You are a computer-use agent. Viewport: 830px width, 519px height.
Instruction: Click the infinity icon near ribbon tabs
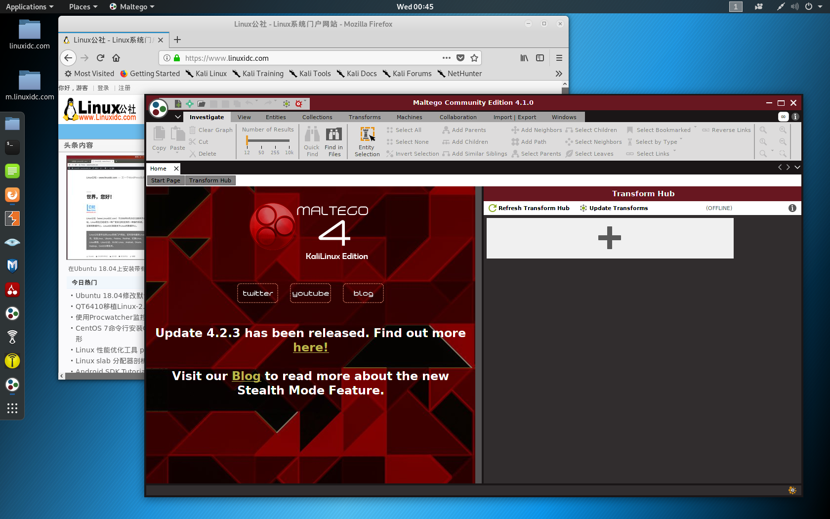pyautogui.click(x=783, y=117)
